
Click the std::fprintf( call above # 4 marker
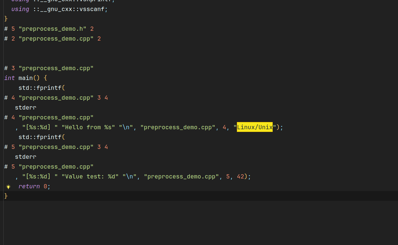click(42, 88)
